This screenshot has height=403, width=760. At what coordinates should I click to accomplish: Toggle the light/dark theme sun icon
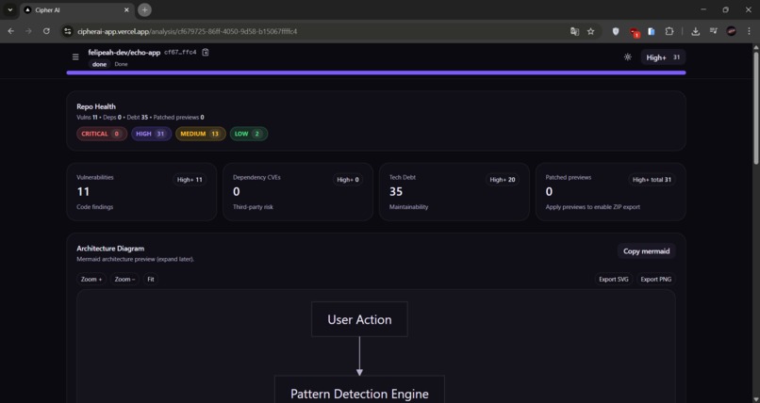click(628, 57)
